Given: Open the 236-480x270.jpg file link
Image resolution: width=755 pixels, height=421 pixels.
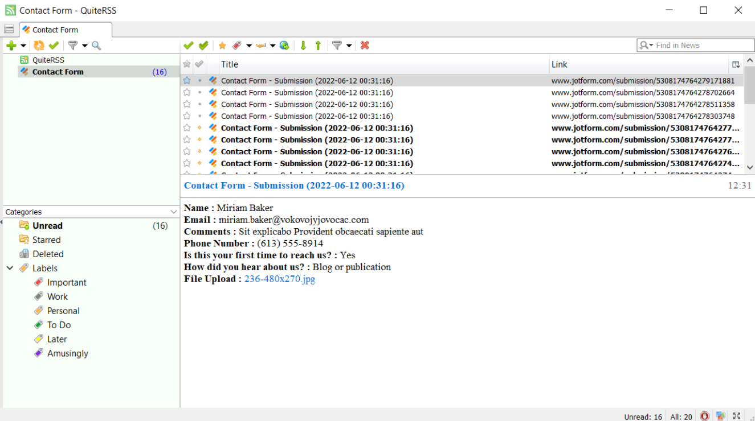Looking at the screenshot, I should (x=280, y=279).
